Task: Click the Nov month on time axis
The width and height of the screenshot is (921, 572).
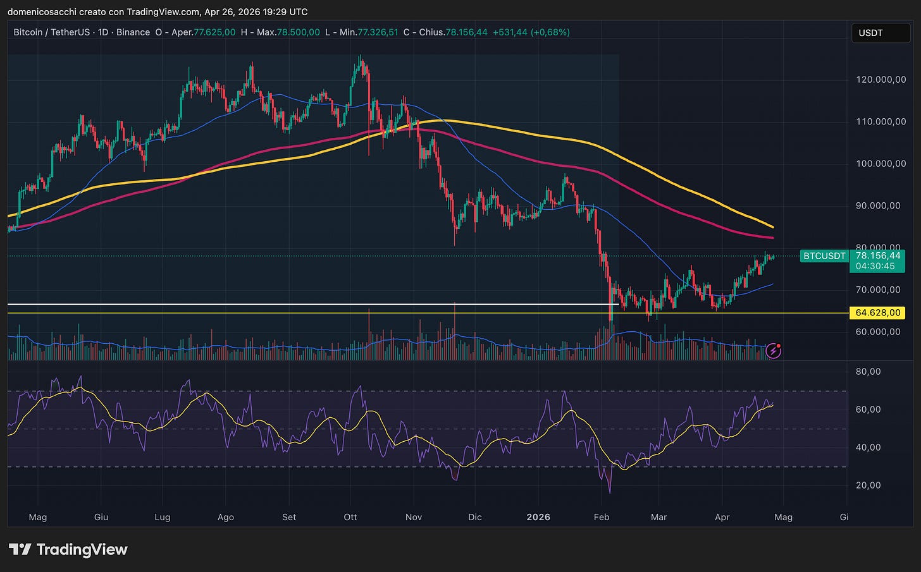Action: coord(414,517)
